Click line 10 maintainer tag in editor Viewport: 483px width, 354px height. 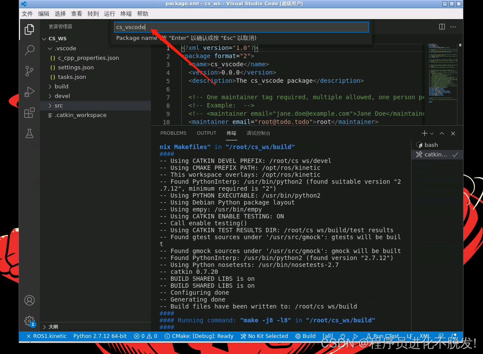283,122
